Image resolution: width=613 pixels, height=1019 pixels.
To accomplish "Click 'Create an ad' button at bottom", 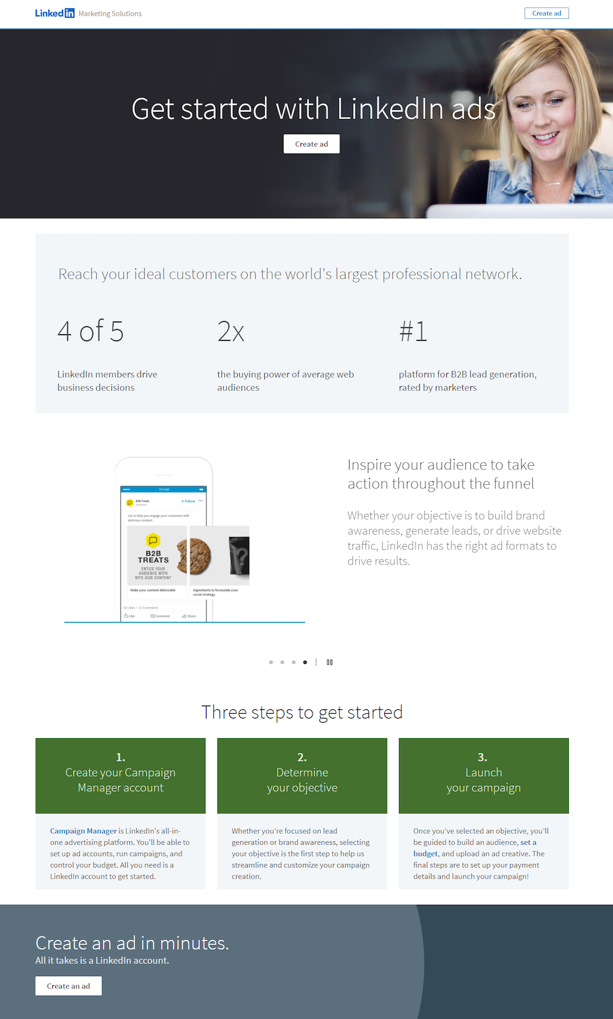I will point(68,986).
